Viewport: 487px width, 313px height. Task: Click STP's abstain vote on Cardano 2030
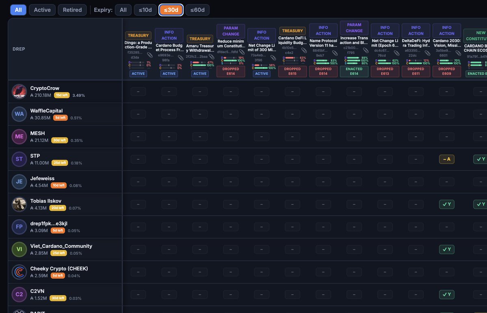coord(447,159)
